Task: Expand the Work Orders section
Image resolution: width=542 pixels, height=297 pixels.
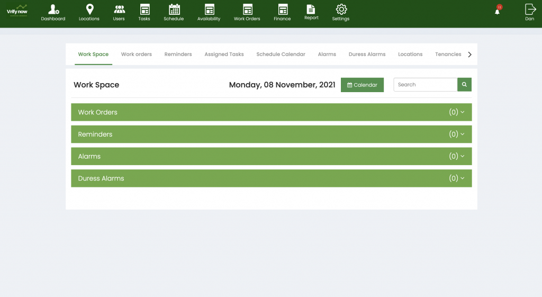Action: 271,112
